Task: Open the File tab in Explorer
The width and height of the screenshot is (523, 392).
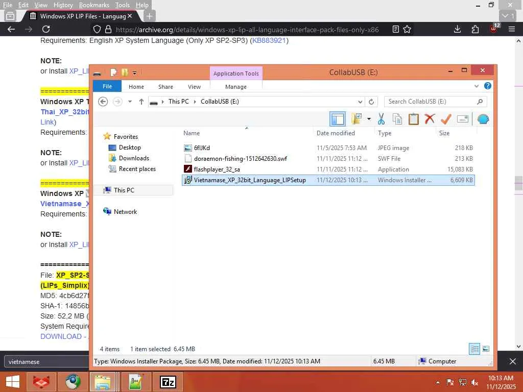Action: [107, 86]
